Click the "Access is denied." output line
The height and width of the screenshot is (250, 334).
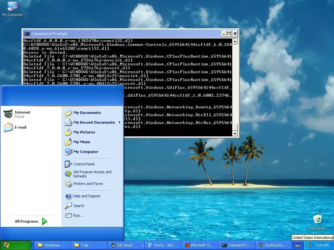(x=45, y=52)
